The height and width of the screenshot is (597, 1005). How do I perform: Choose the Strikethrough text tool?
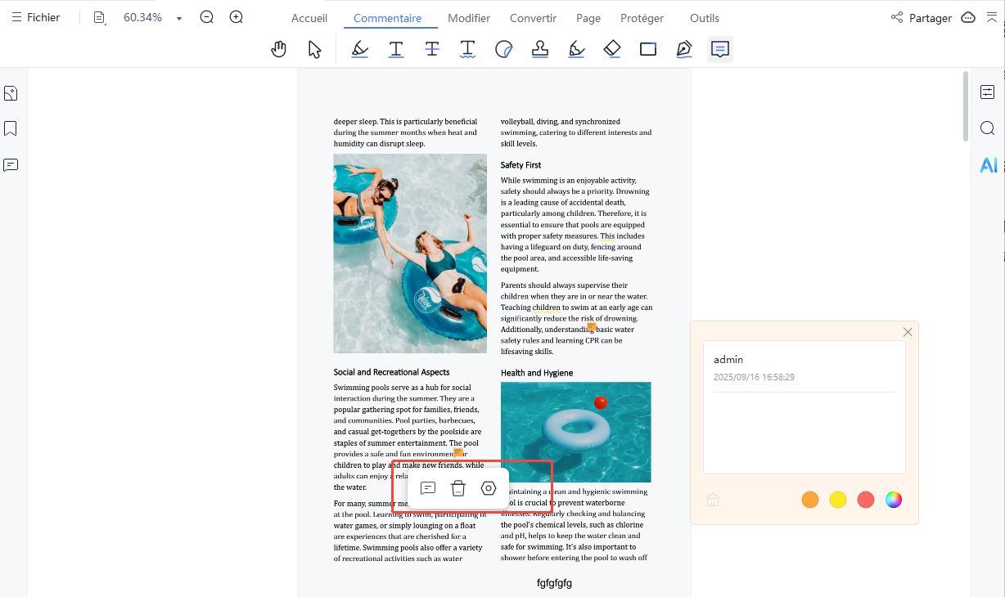(431, 50)
